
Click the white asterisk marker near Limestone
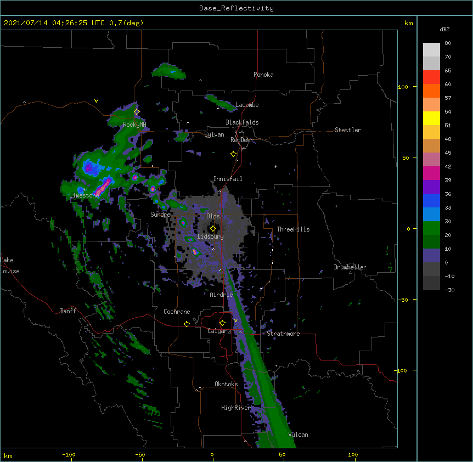(85, 190)
